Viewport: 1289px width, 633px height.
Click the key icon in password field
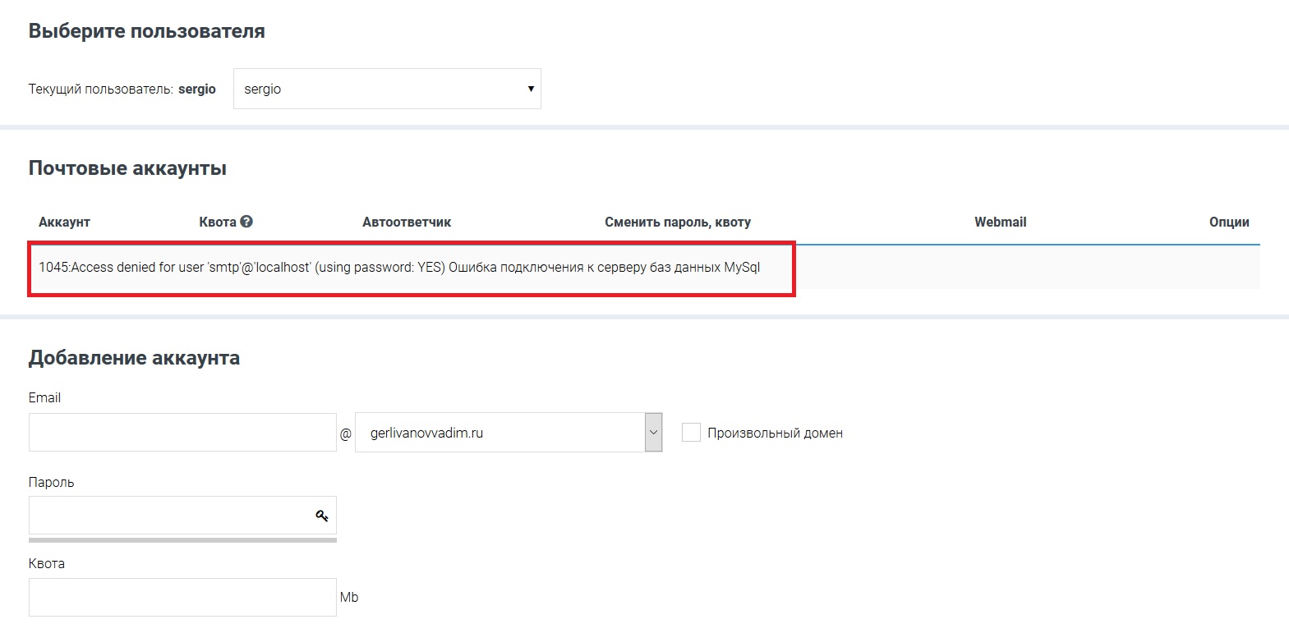click(x=322, y=516)
